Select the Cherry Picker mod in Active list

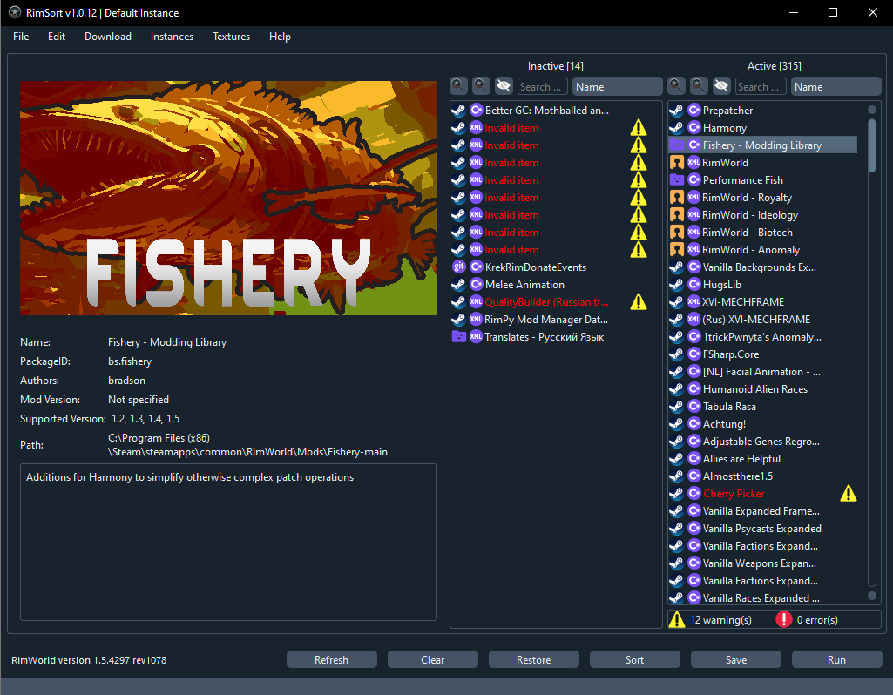[x=762, y=494]
